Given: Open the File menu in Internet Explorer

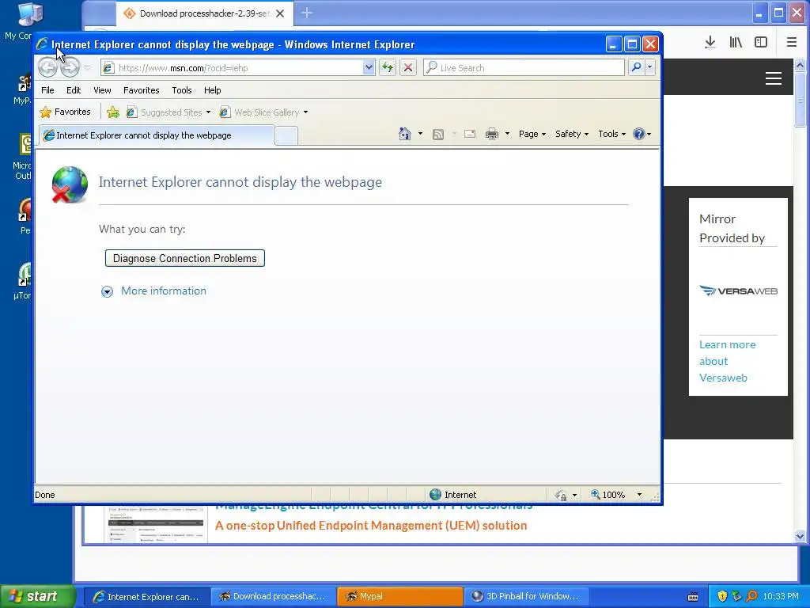Looking at the screenshot, I should coord(47,90).
